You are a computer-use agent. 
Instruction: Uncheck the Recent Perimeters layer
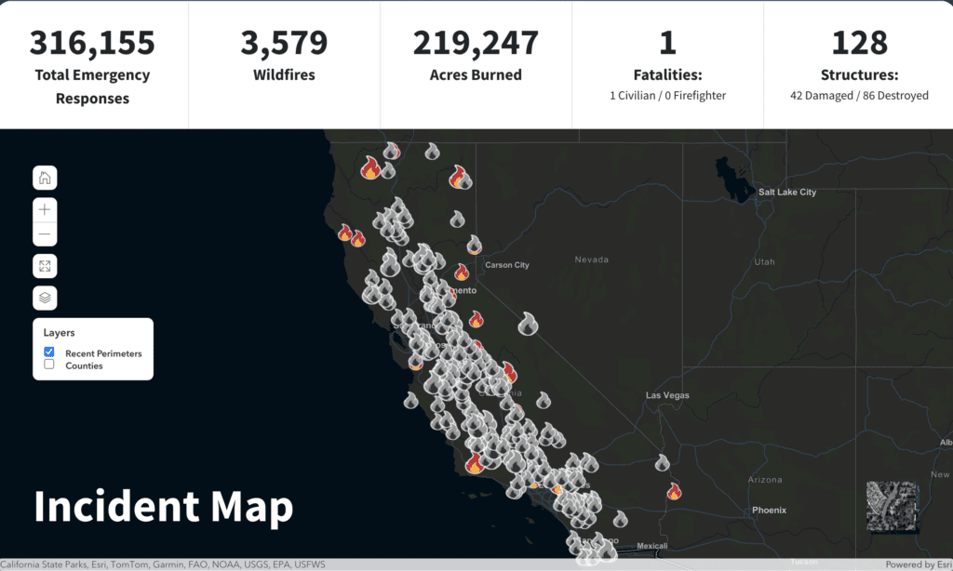[49, 352]
